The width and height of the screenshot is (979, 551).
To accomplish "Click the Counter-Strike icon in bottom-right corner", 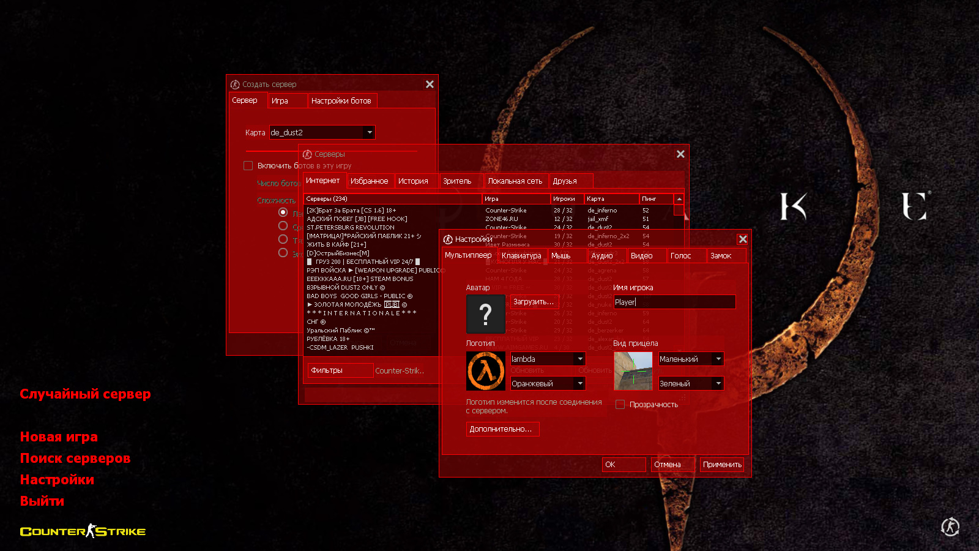I will pos(950,527).
